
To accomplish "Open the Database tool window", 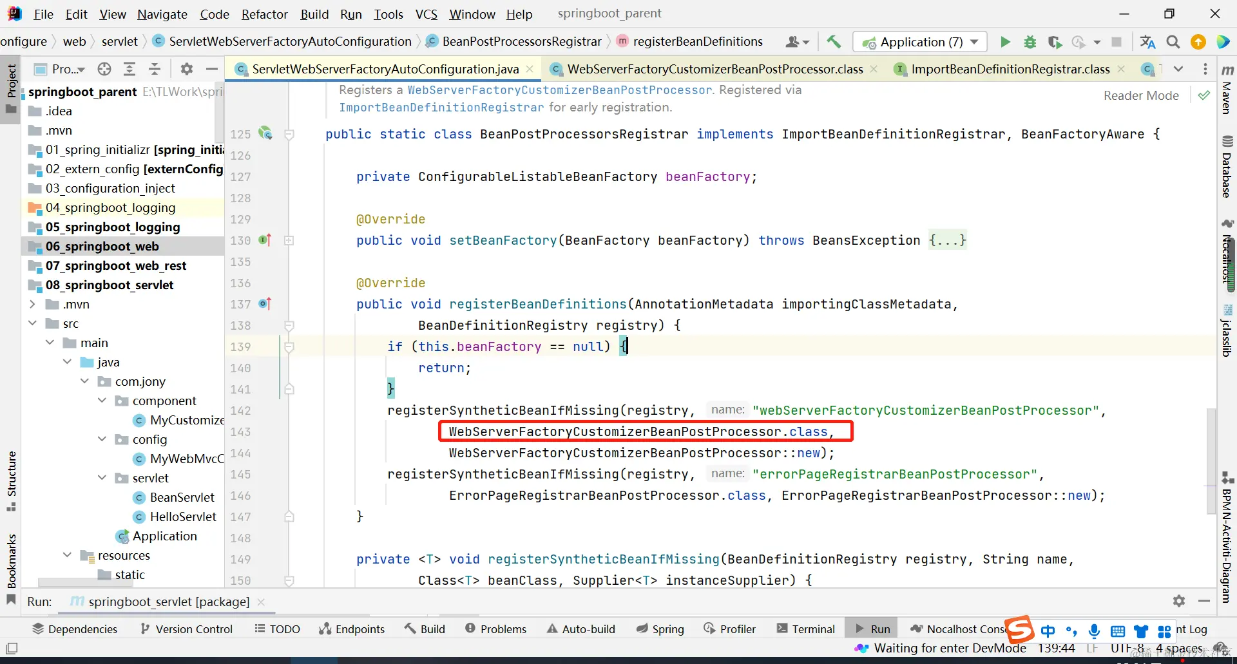I will [x=1227, y=167].
